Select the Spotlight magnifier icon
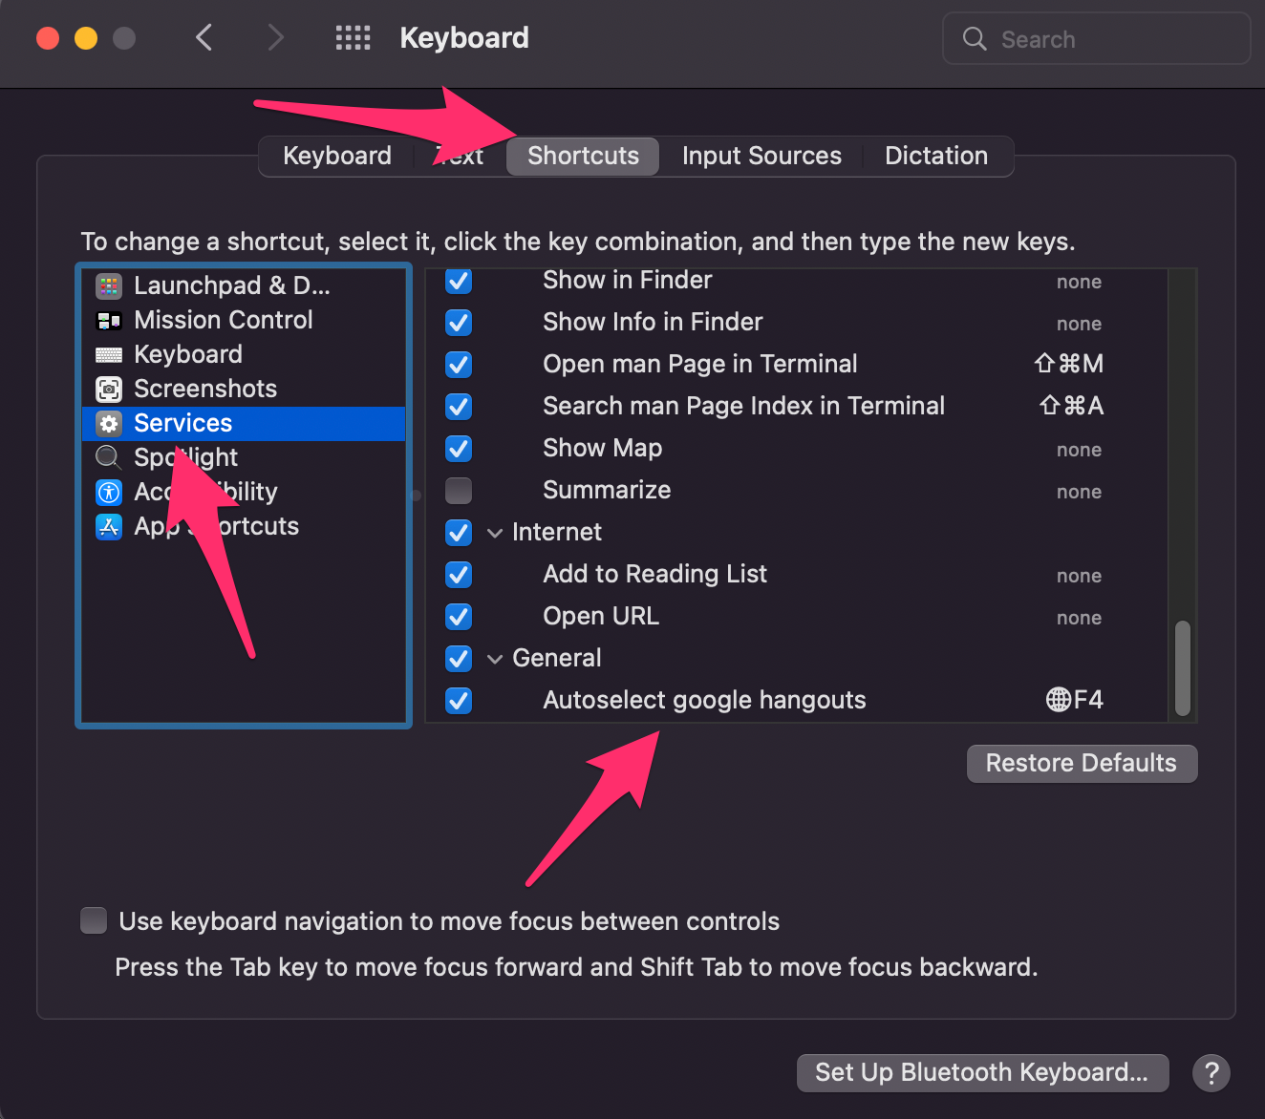The height and width of the screenshot is (1119, 1265). coord(109,457)
